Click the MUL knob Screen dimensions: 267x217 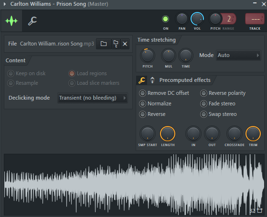169,56
